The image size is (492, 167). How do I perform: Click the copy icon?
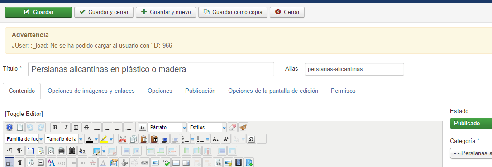pos(134,139)
